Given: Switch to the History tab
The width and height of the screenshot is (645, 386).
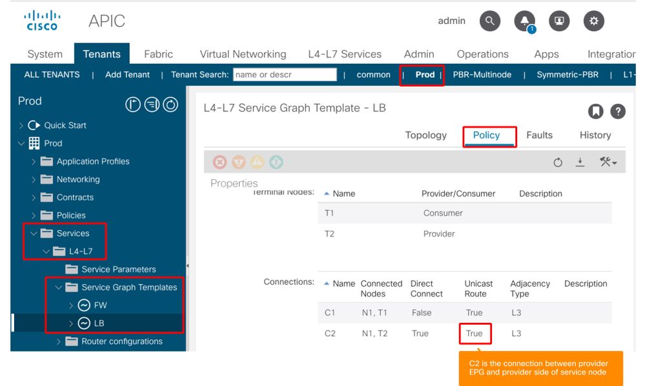Looking at the screenshot, I should pos(595,135).
